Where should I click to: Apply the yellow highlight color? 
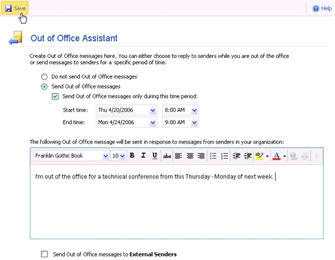(259, 156)
